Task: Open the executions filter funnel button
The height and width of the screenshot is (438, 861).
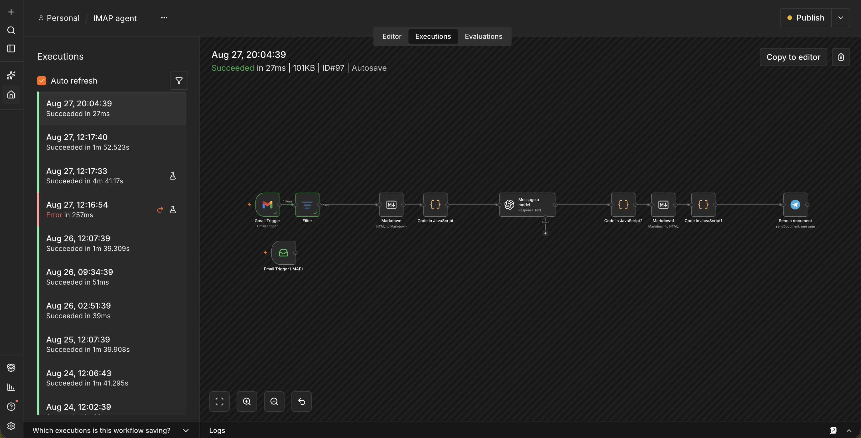Action: coord(179,81)
